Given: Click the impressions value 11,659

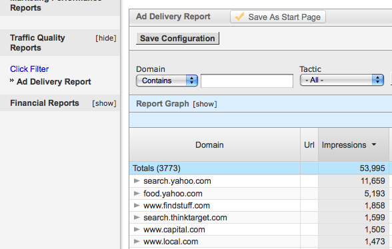Looking at the screenshot, I should [373, 181].
